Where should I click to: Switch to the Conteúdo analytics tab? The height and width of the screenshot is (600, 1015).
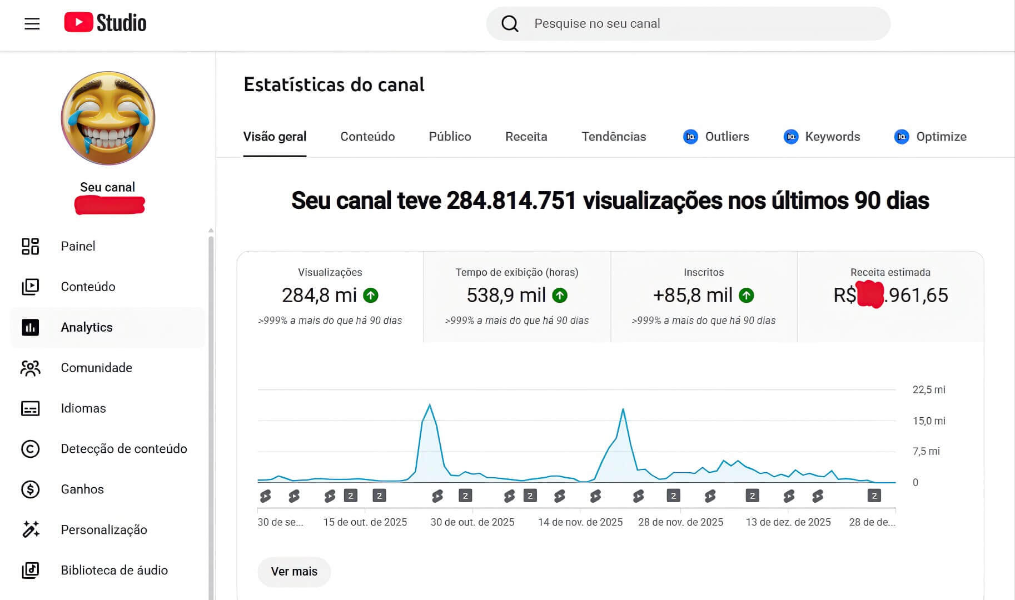[x=367, y=137]
